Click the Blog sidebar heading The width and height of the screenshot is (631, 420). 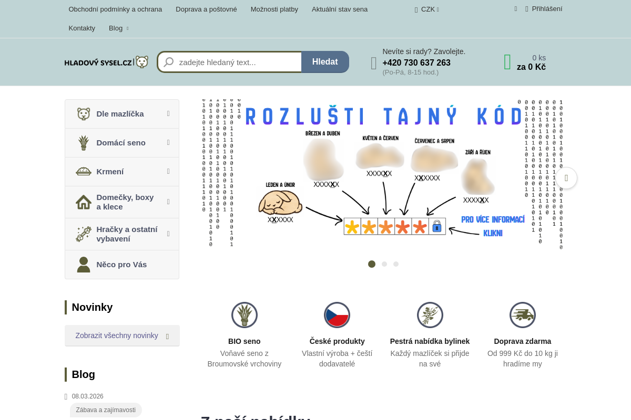84,374
